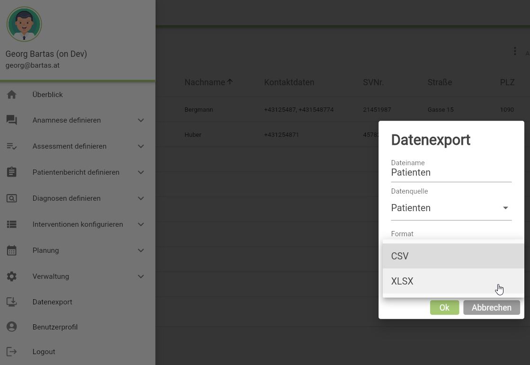The height and width of the screenshot is (365, 530).
Task: Expand the Anamnese definieren chevron
Action: (141, 120)
